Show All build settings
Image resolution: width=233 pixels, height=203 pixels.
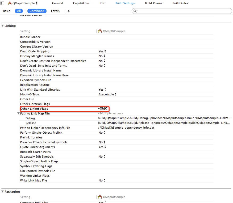pyautogui.click(x=19, y=11)
